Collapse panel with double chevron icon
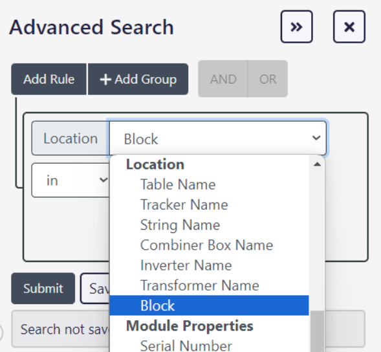Viewport: 381px width, 352px height. coord(296,27)
